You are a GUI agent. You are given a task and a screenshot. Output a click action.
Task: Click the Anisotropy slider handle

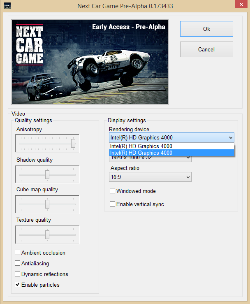click(x=73, y=143)
